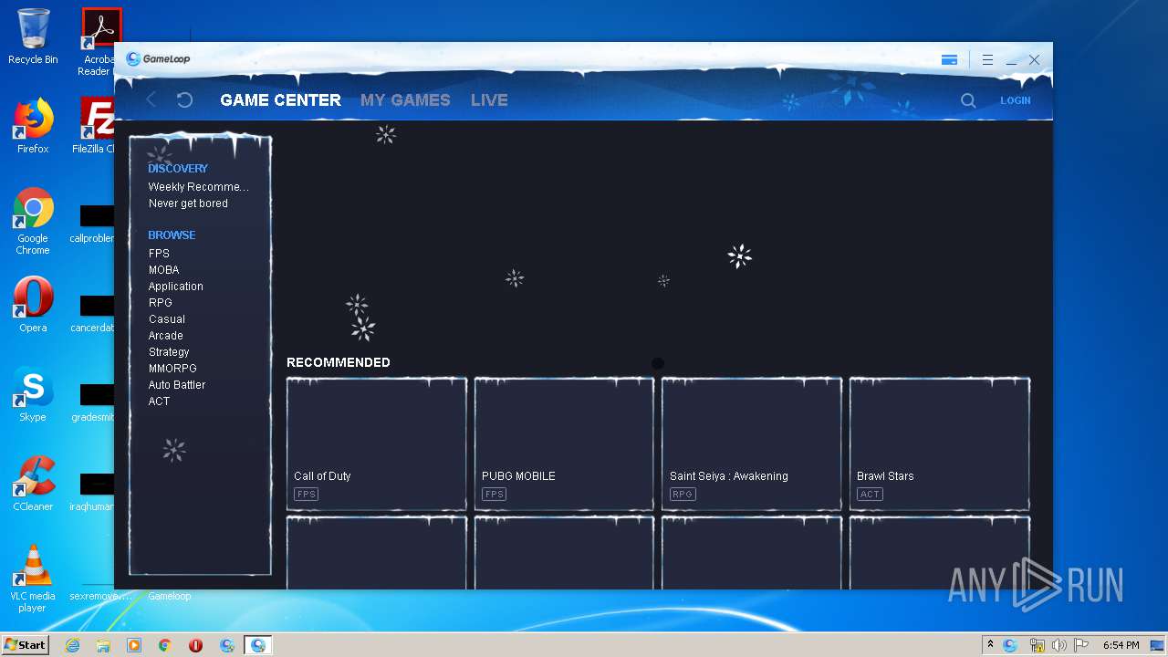Refresh the Game Center page

click(x=184, y=99)
